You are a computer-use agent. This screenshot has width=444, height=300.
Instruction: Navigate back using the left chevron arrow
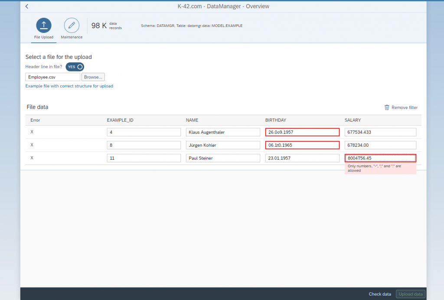point(26,6)
